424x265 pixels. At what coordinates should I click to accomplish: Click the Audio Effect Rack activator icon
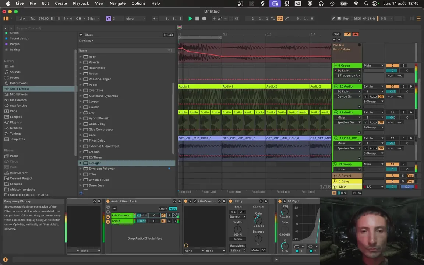[x=108, y=201]
